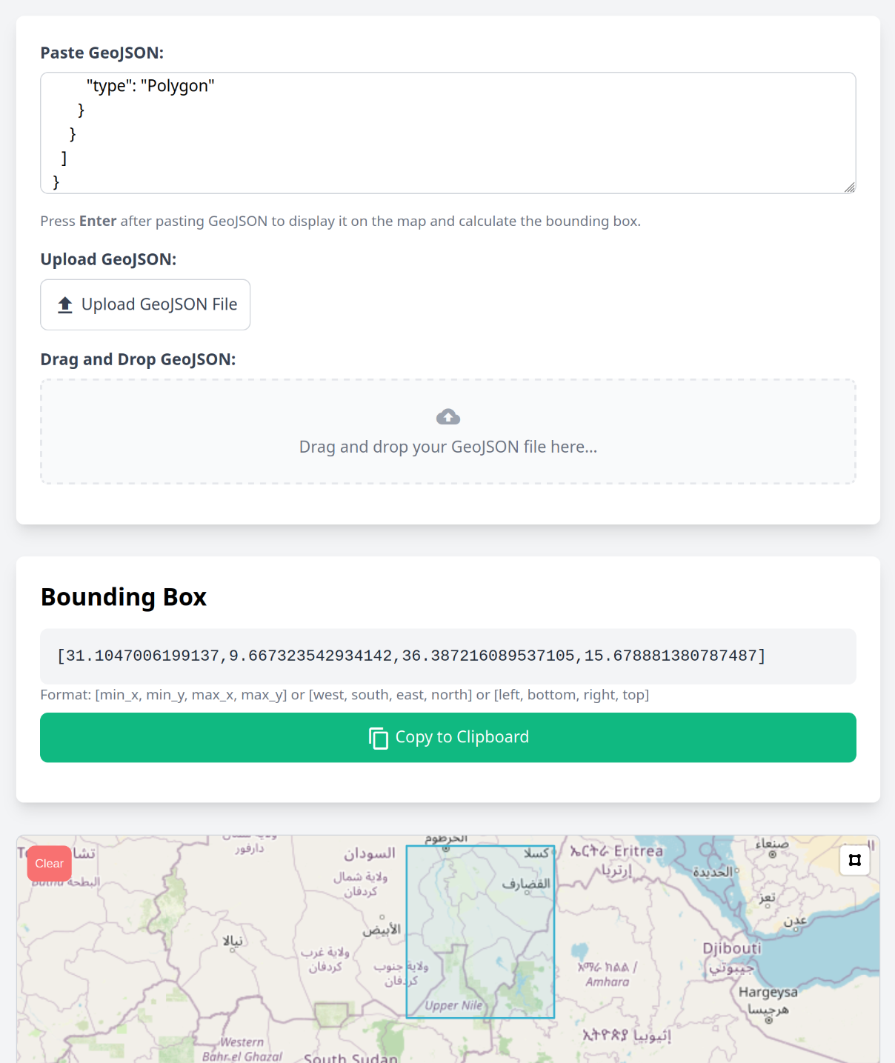
Task: Click the Amhara region label on map
Action: click(608, 982)
